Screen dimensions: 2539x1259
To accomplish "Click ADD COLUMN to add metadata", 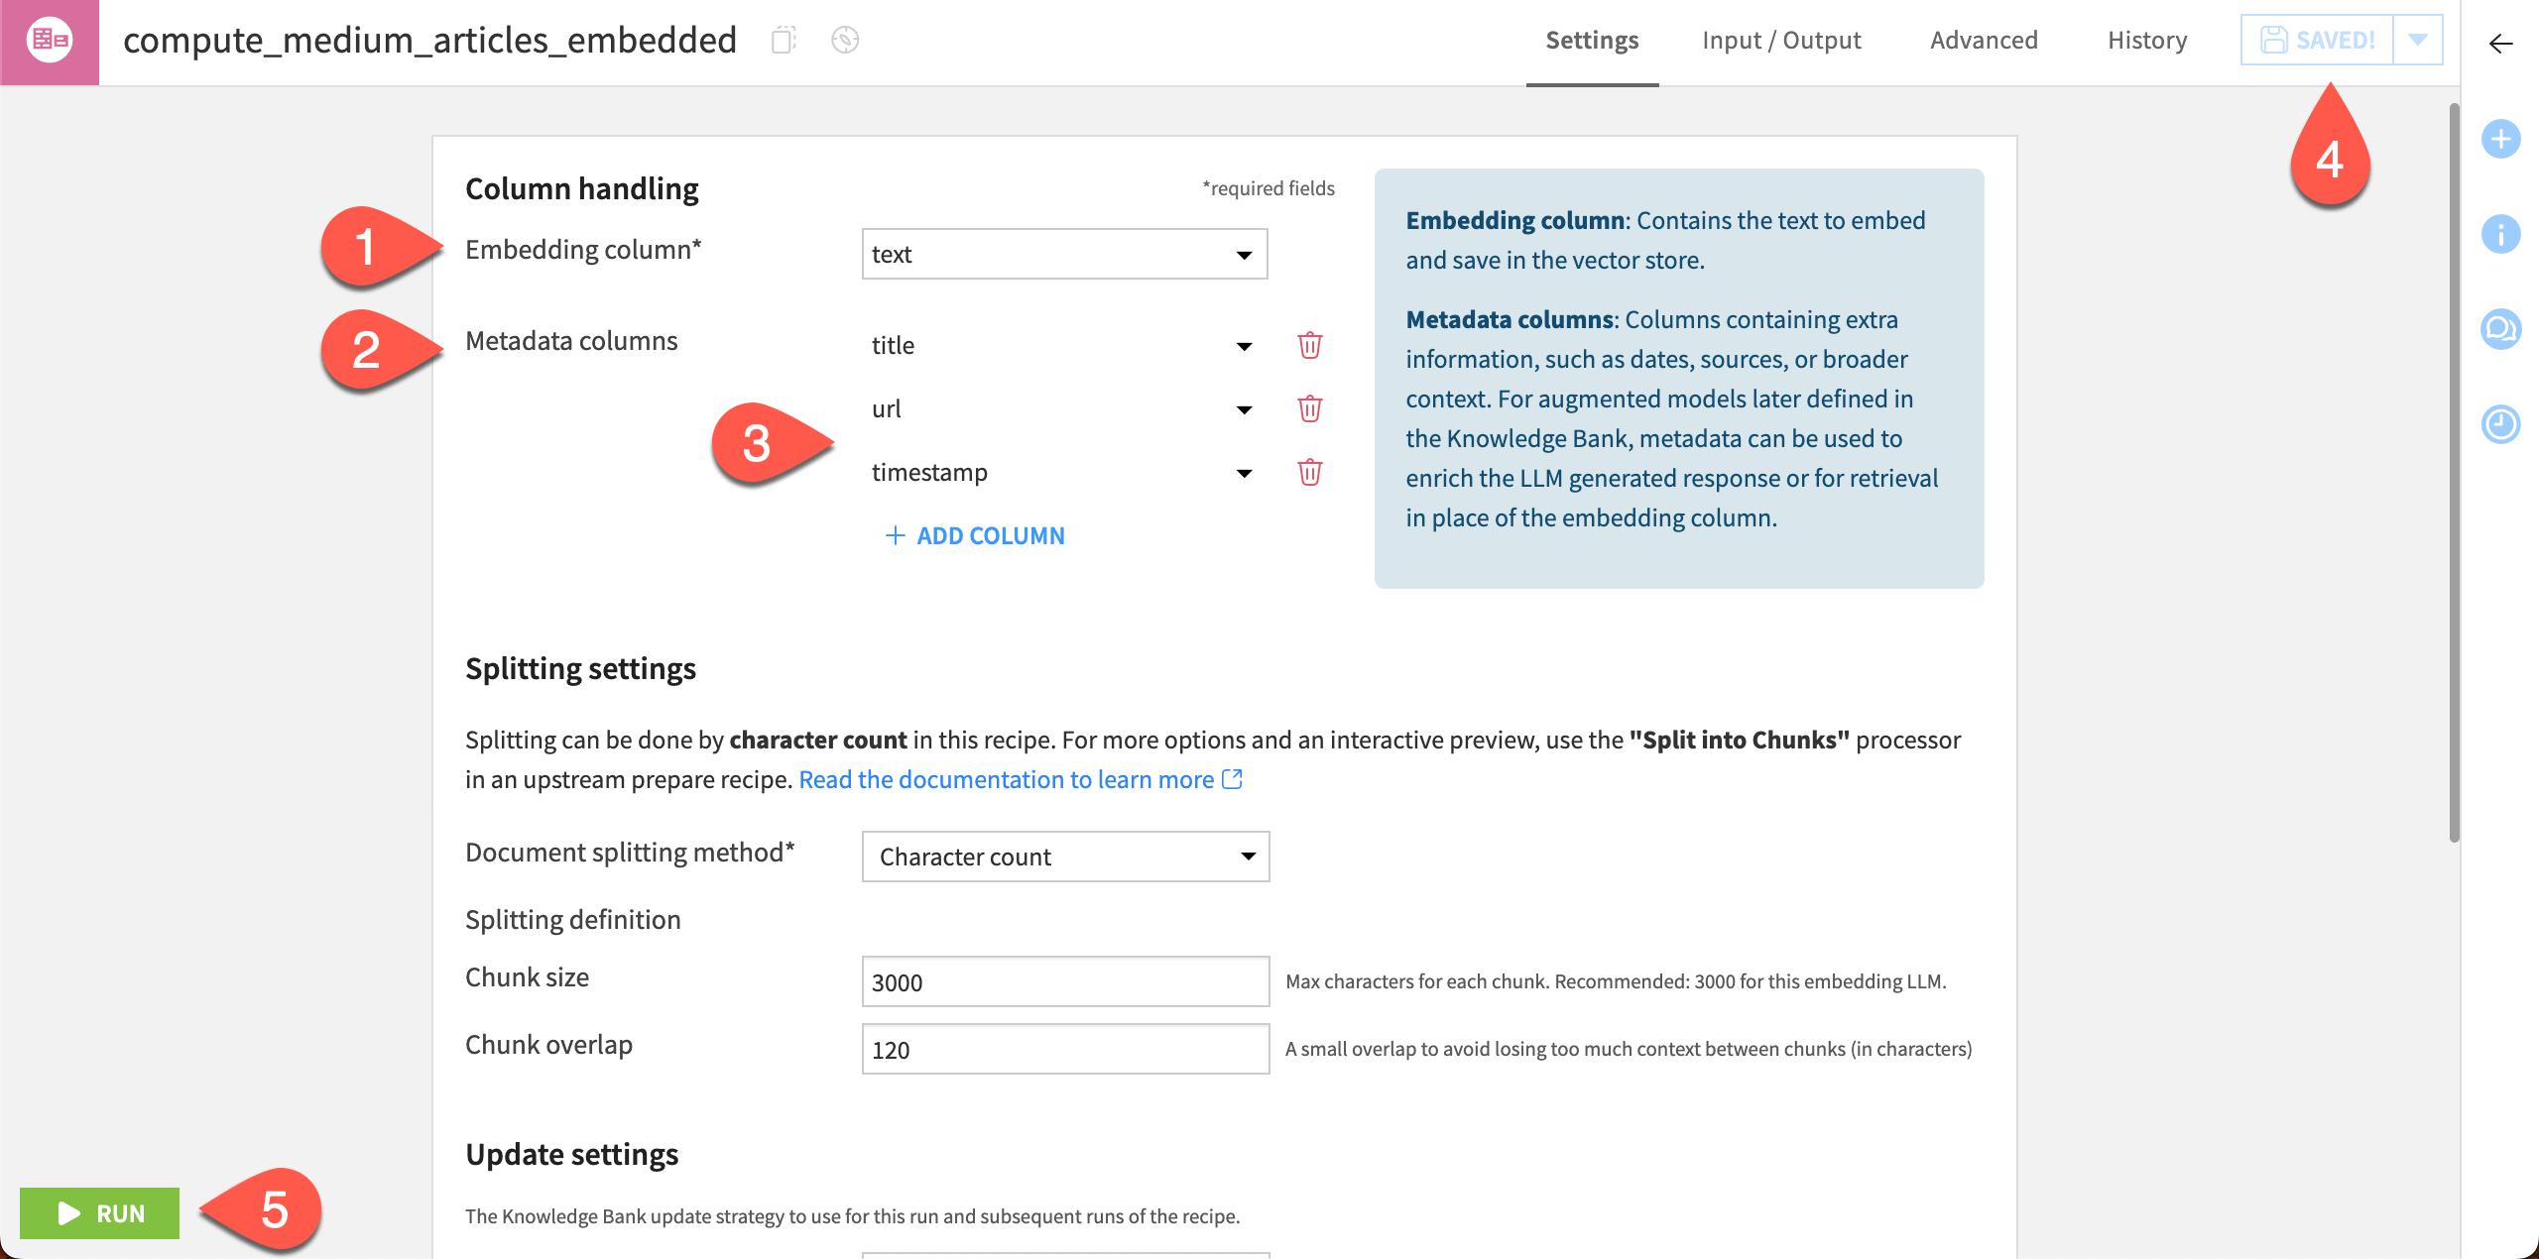I will click(x=975, y=535).
